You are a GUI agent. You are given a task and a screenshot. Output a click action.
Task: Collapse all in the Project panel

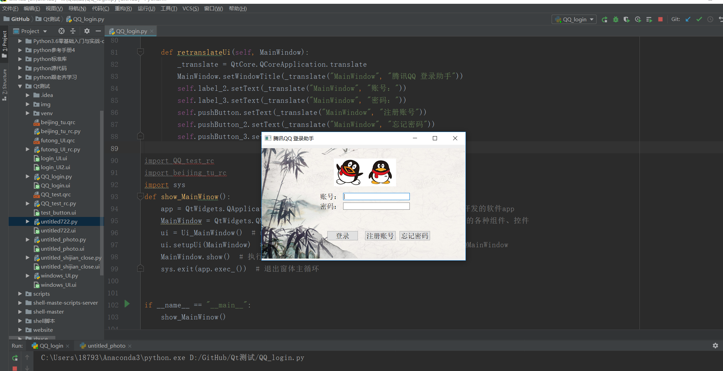pos(73,31)
